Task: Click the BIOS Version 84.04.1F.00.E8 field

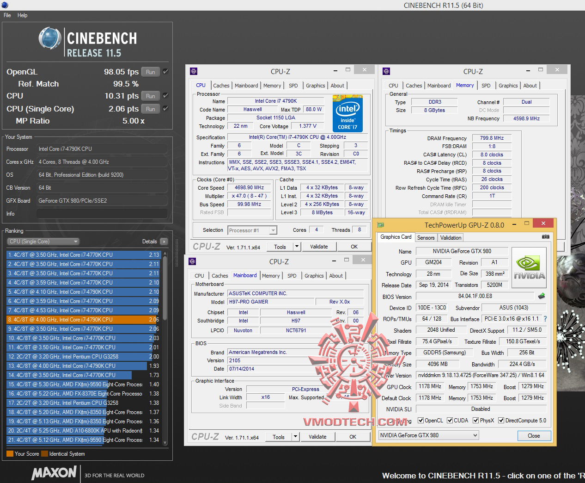Action: pyautogui.click(x=475, y=296)
